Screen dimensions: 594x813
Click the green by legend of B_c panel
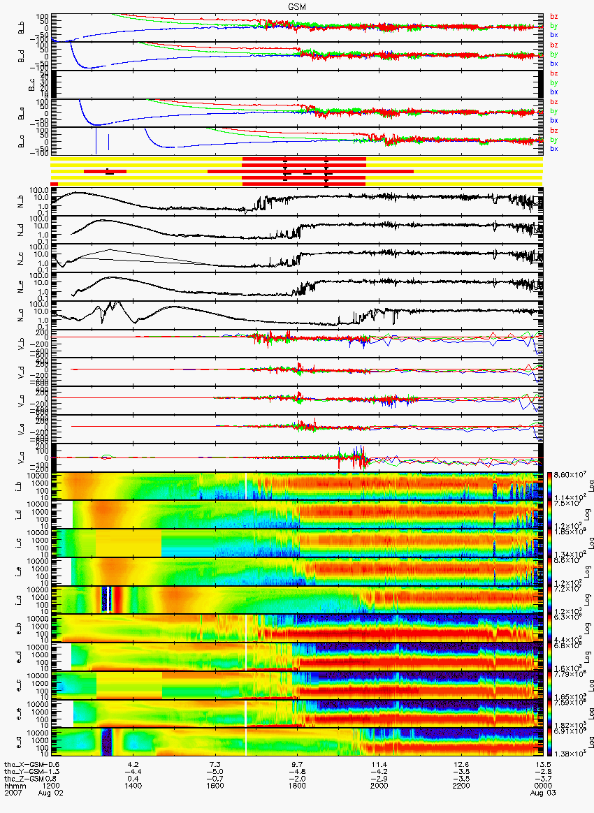[x=553, y=82]
